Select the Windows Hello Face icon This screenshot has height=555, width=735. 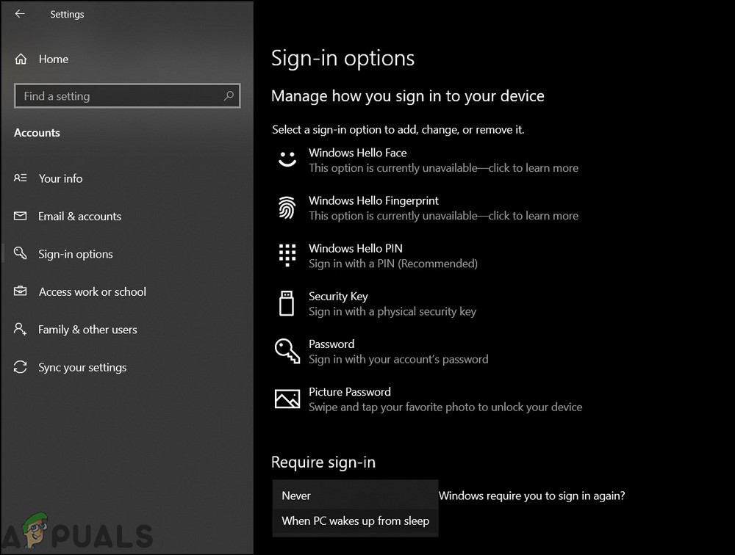[x=287, y=159]
